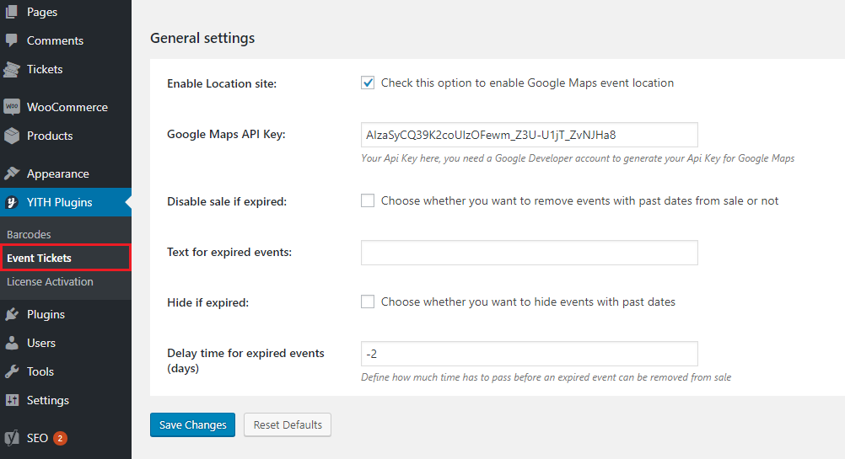Click the Text for expired events field
The image size is (845, 459).
click(529, 253)
